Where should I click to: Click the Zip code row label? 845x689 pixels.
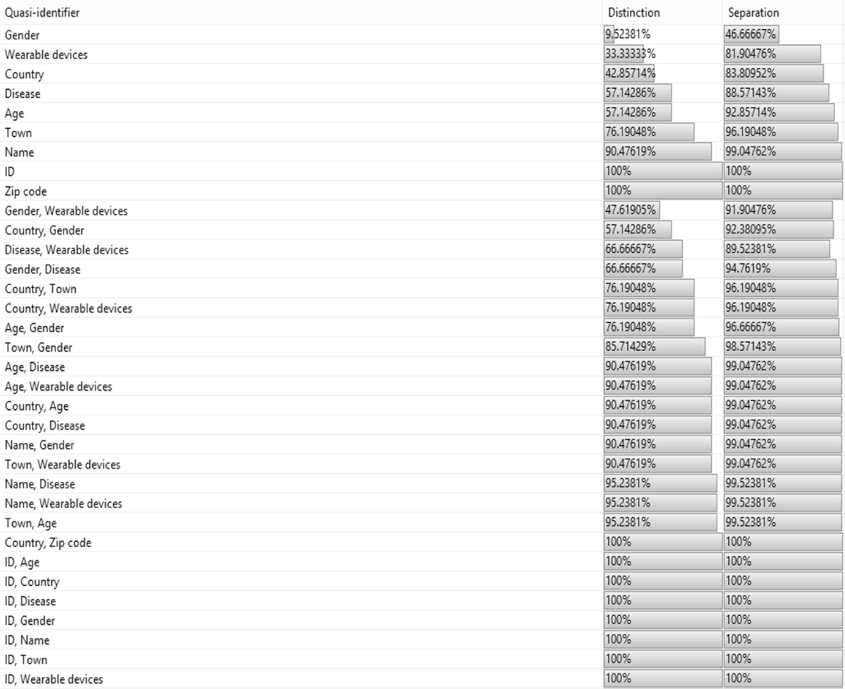[x=26, y=192]
